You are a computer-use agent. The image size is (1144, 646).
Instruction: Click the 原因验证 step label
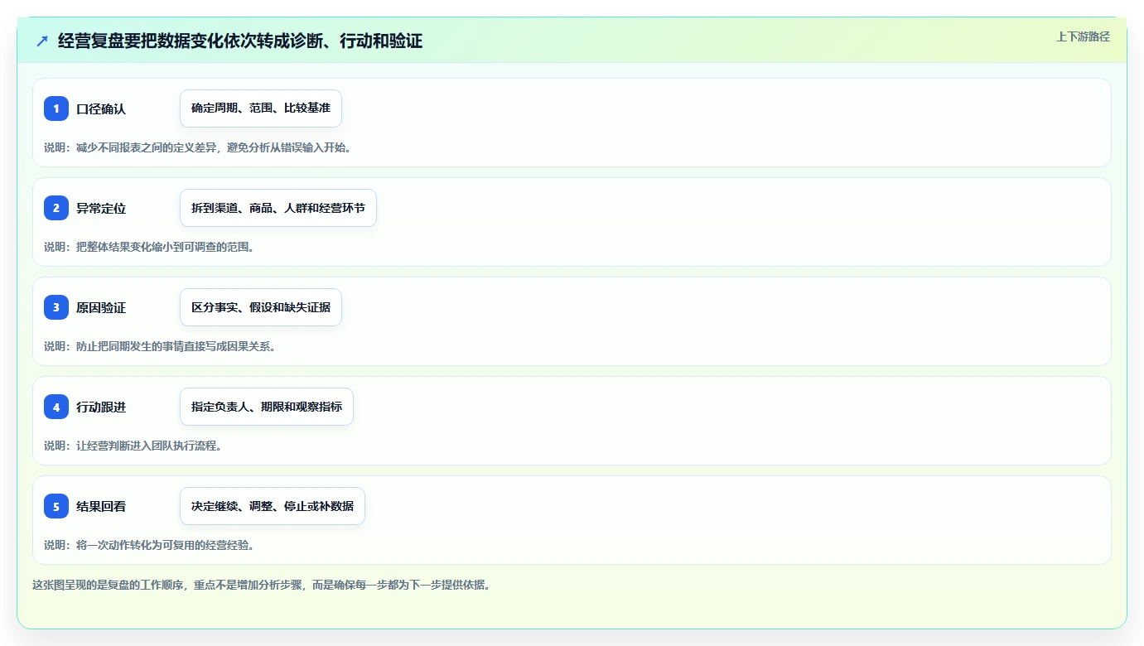(x=101, y=307)
